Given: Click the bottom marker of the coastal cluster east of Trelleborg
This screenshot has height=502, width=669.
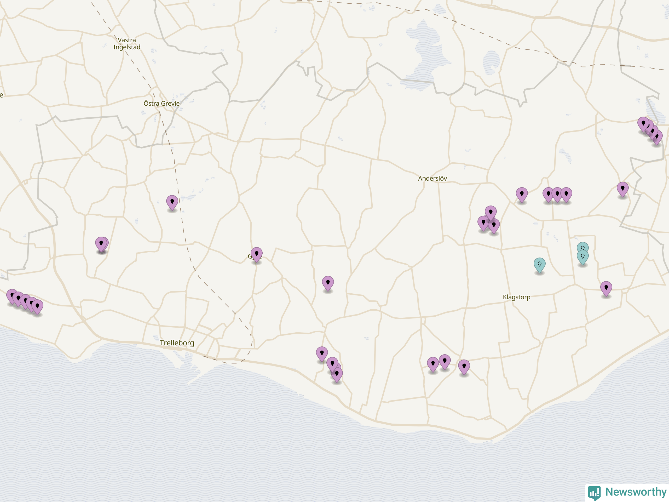Looking at the screenshot, I should [337, 375].
